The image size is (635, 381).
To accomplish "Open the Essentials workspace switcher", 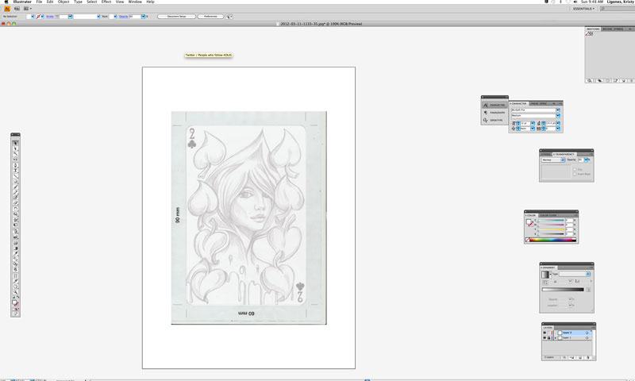I will (583, 9).
